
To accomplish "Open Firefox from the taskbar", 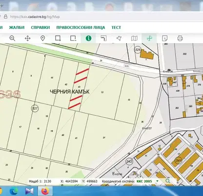I will [45, 191].
